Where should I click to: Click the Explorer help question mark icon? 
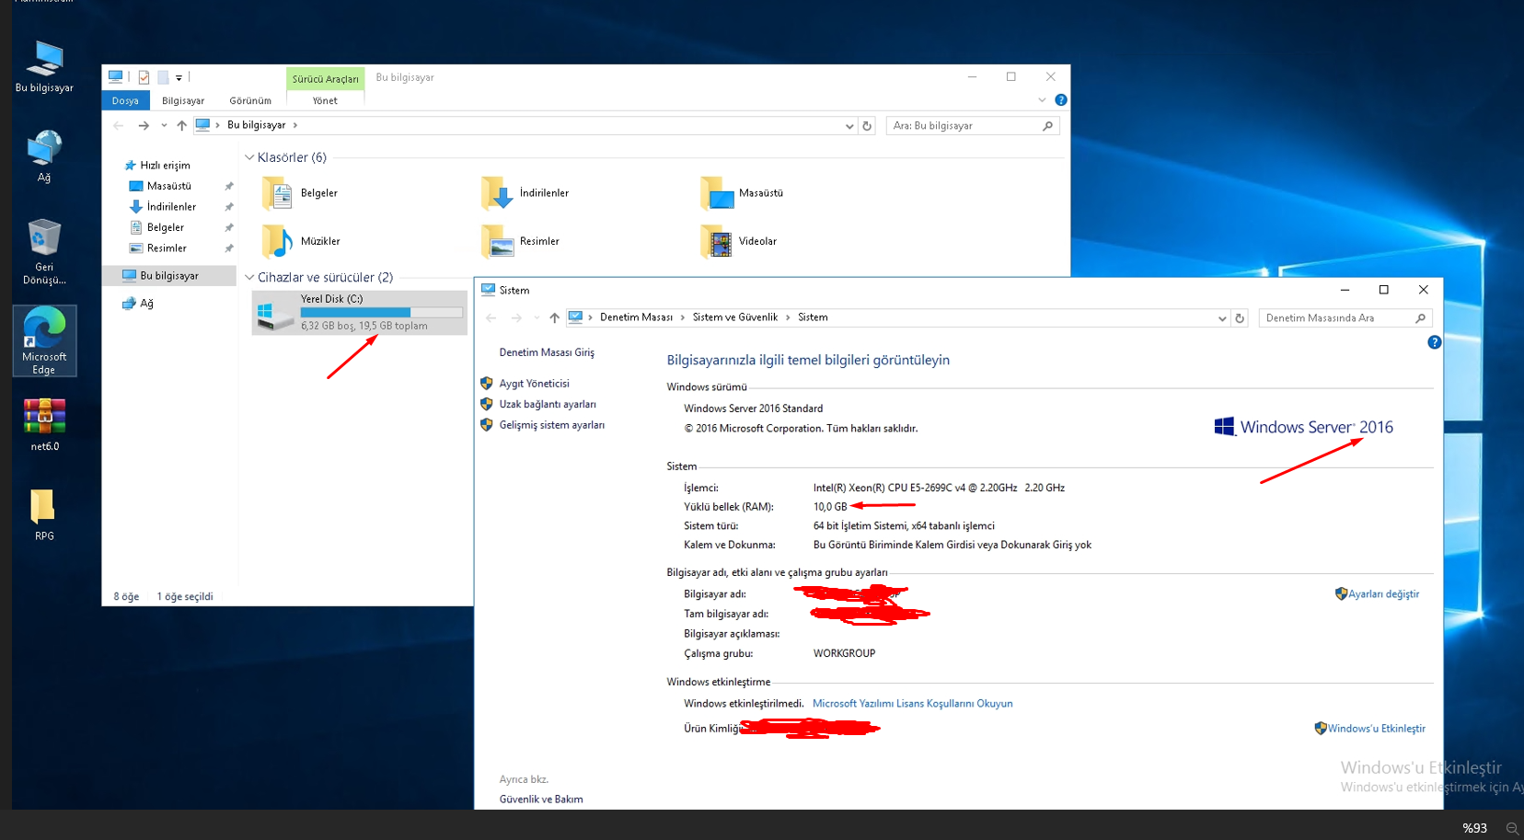1061,100
